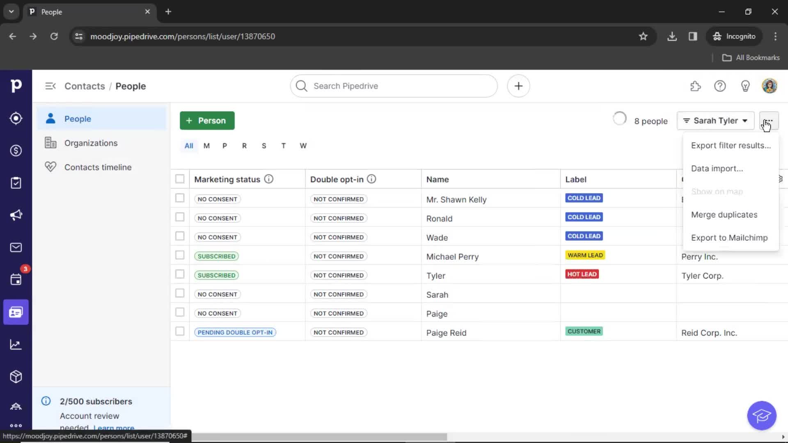Open Insights chart icon in sidebar
The image size is (788, 443).
coord(16,345)
